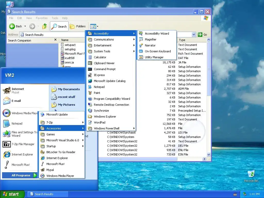Open Remote Desktop Connection
Viewport: 264px width, 198px height.
(x=111, y=105)
